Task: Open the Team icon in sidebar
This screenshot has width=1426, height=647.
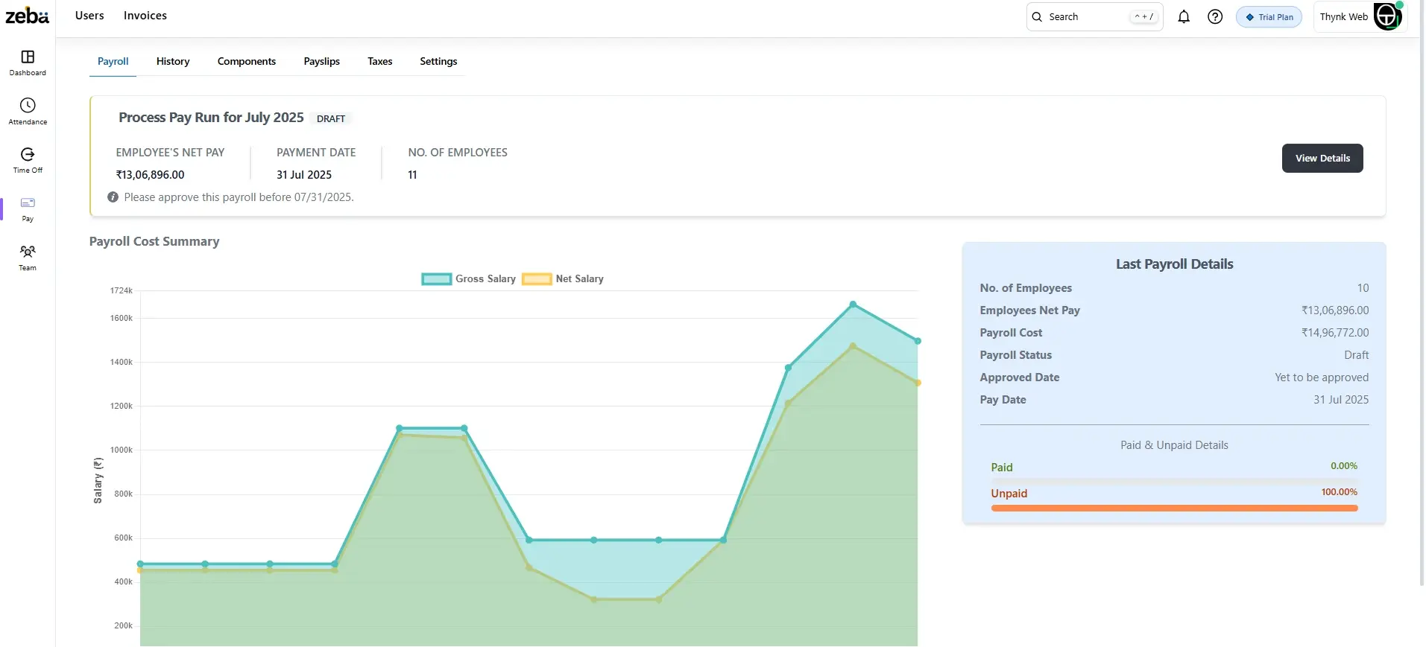Action: (28, 252)
